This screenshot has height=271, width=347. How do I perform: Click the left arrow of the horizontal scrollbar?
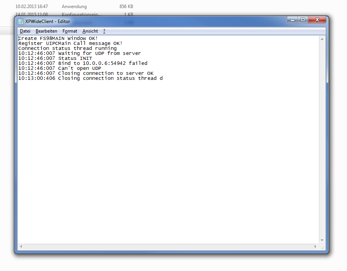[x=21, y=246]
